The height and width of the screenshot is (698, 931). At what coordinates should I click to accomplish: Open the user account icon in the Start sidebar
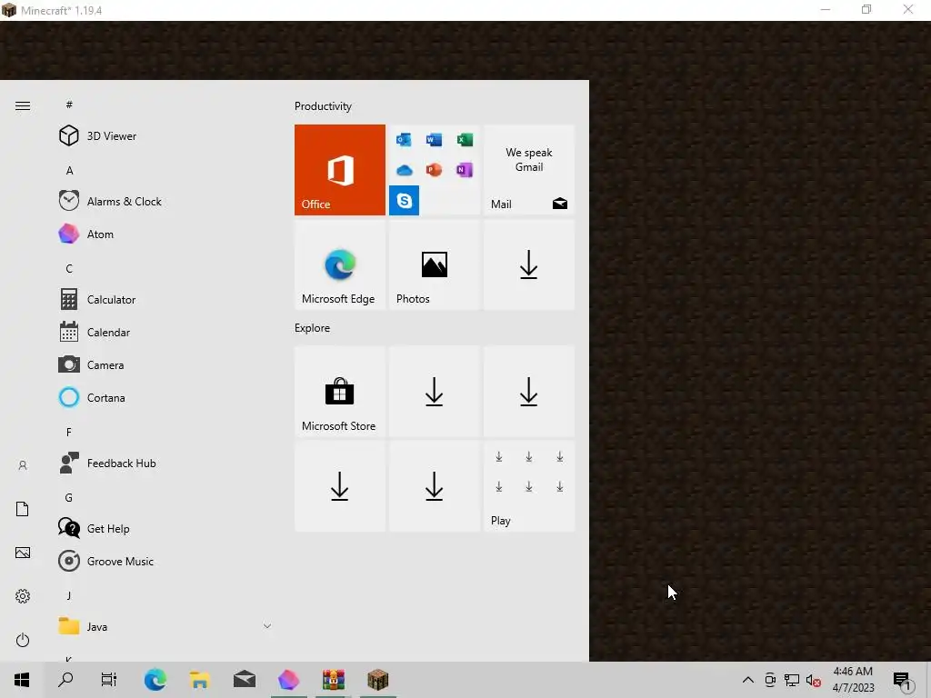[x=23, y=465]
